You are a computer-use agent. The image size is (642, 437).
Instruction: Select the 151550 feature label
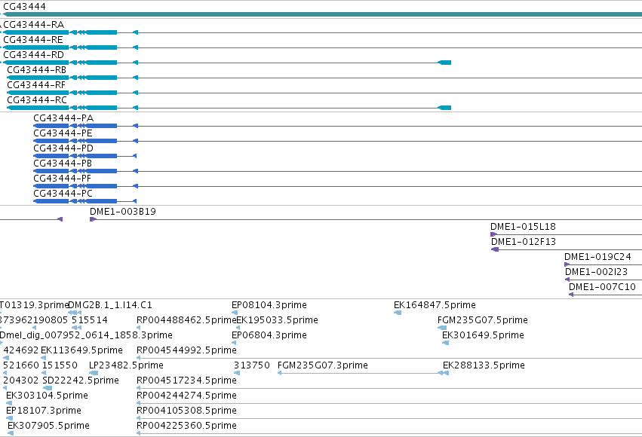pyautogui.click(x=60, y=366)
